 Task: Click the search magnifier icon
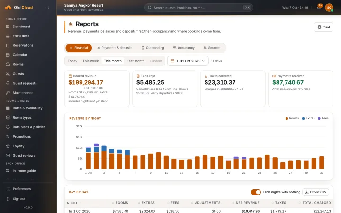click(x=150, y=8)
